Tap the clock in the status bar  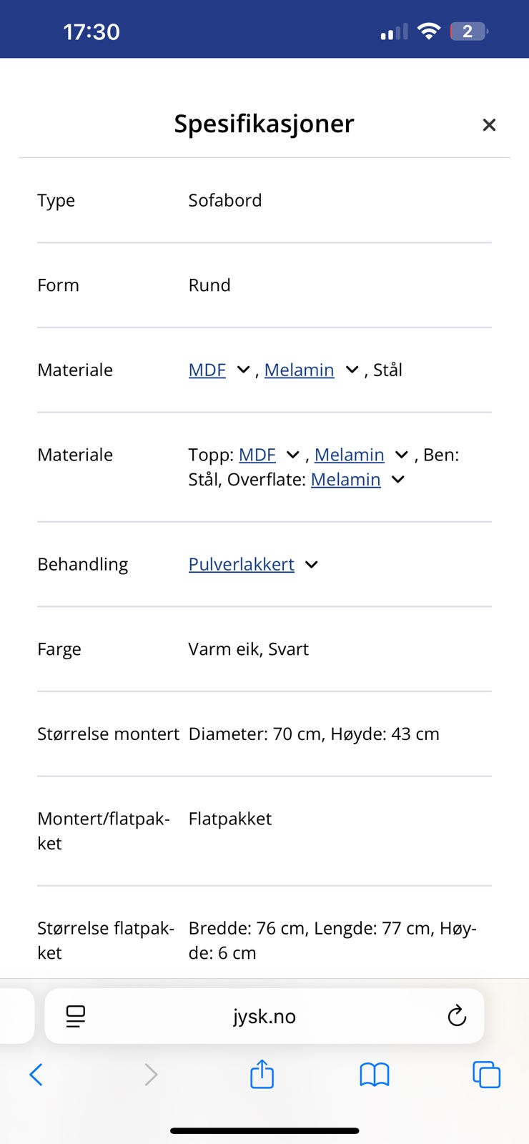point(92,31)
